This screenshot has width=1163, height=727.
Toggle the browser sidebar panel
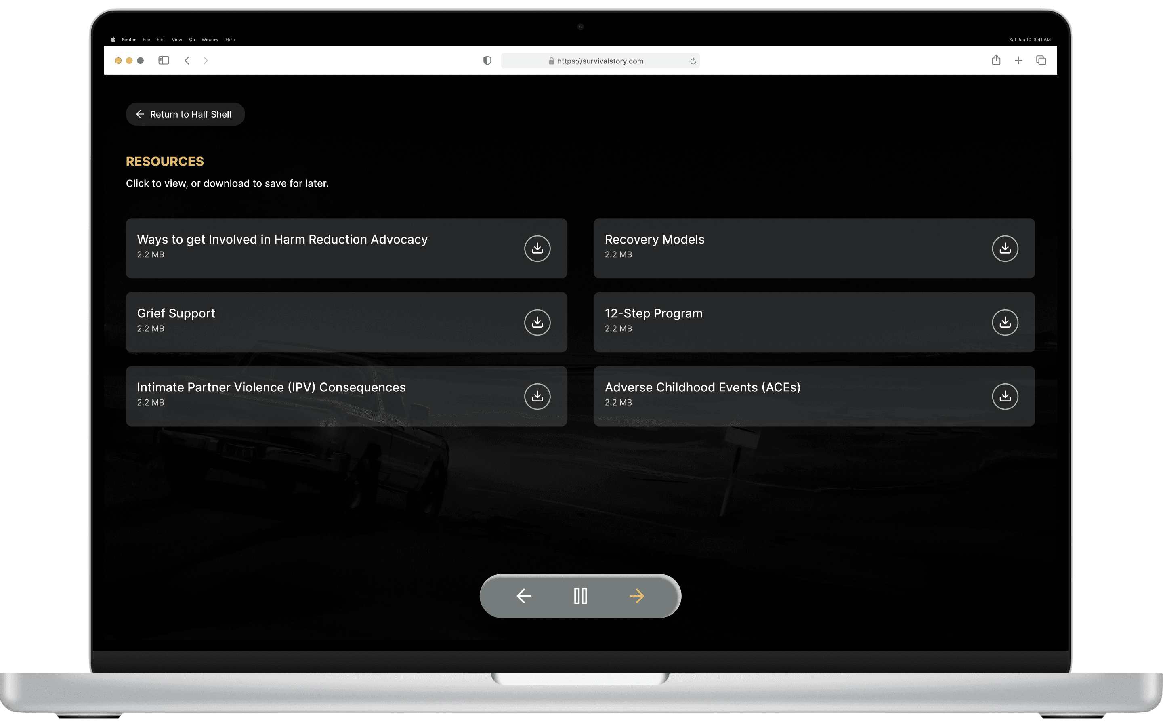[x=164, y=60]
